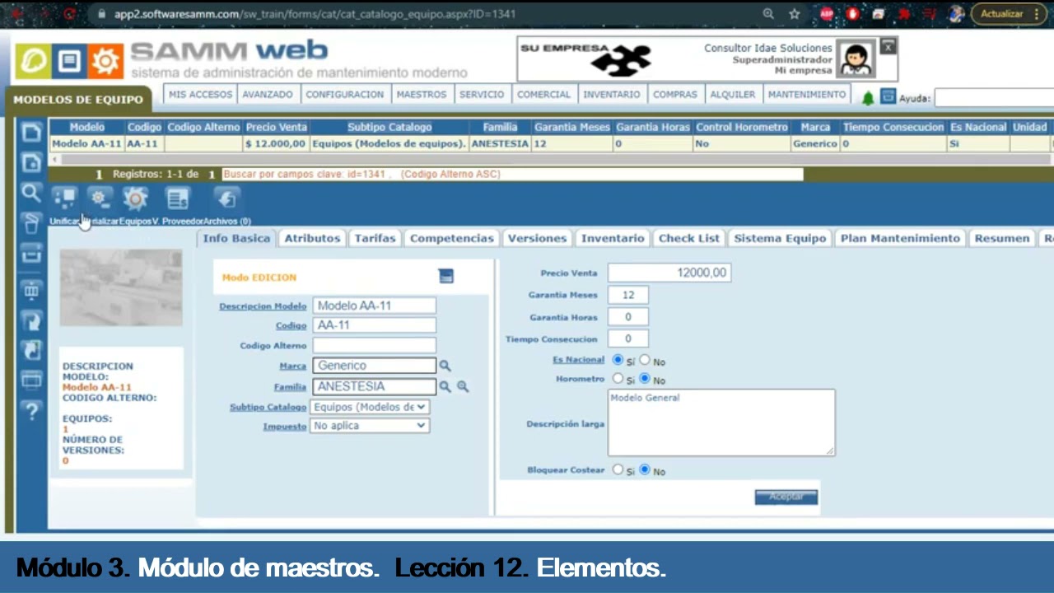Select Si for Horometro
1054x593 pixels.
tap(618, 379)
